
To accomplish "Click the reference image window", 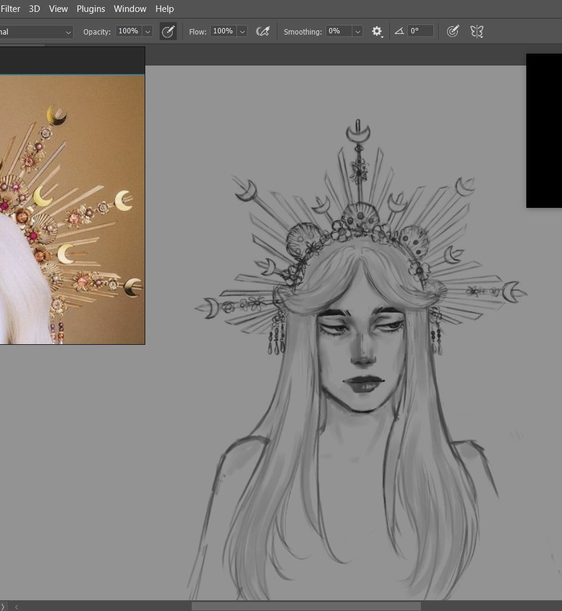I will tap(73, 195).
